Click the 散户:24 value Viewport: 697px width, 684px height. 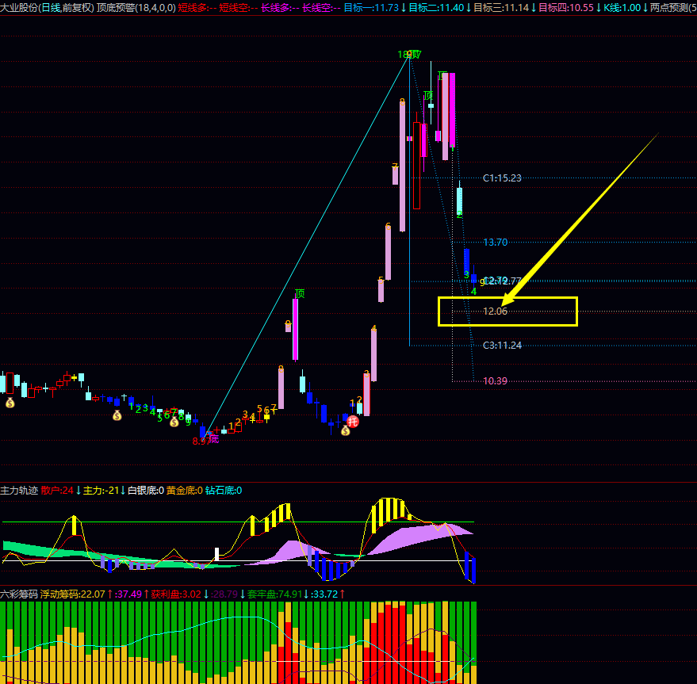click(x=57, y=491)
